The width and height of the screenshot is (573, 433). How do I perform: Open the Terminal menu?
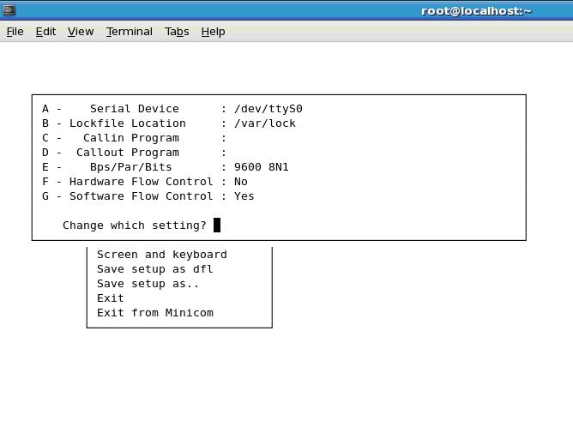click(130, 32)
